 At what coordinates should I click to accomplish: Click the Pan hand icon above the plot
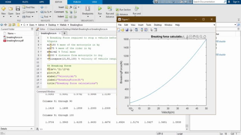(x=194, y=37)
